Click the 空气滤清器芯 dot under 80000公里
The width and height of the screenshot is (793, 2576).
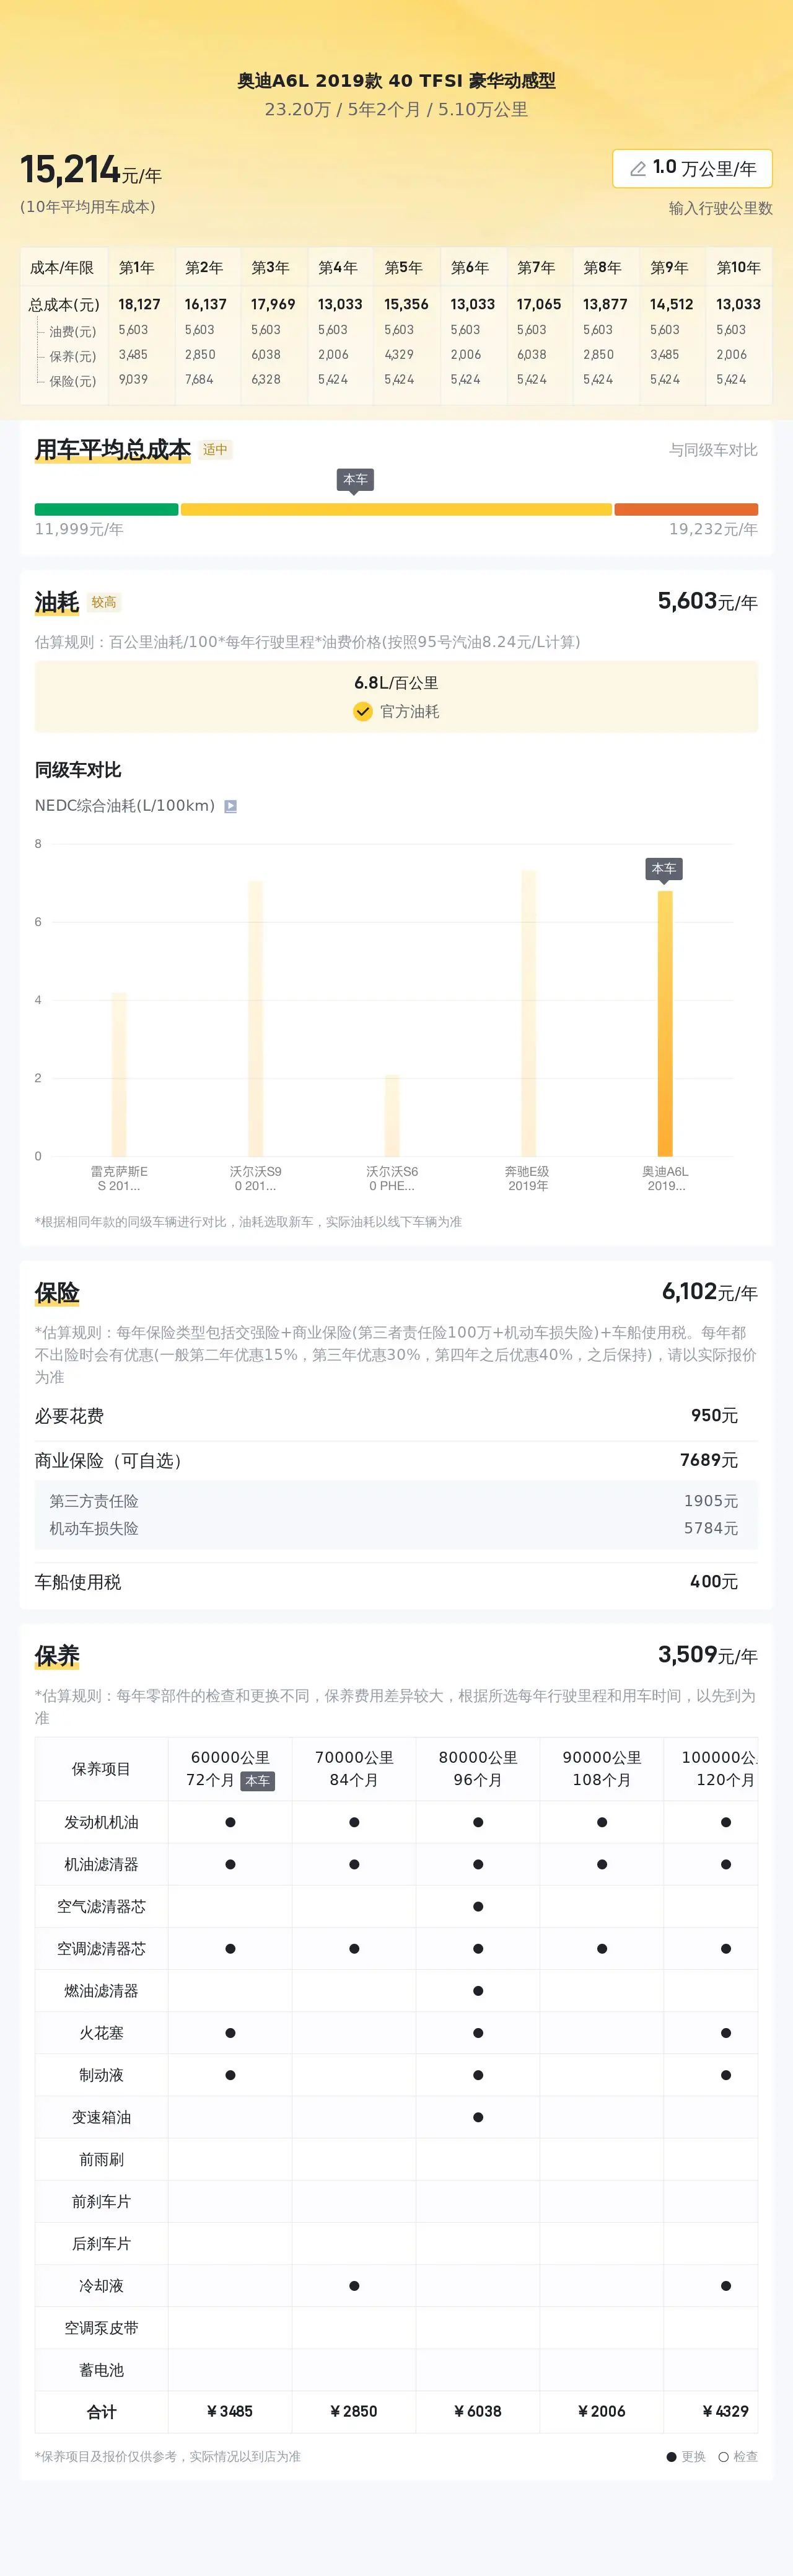(478, 1907)
